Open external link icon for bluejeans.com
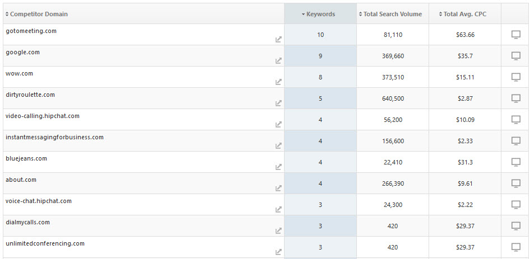530x259 pixels. (x=278, y=167)
